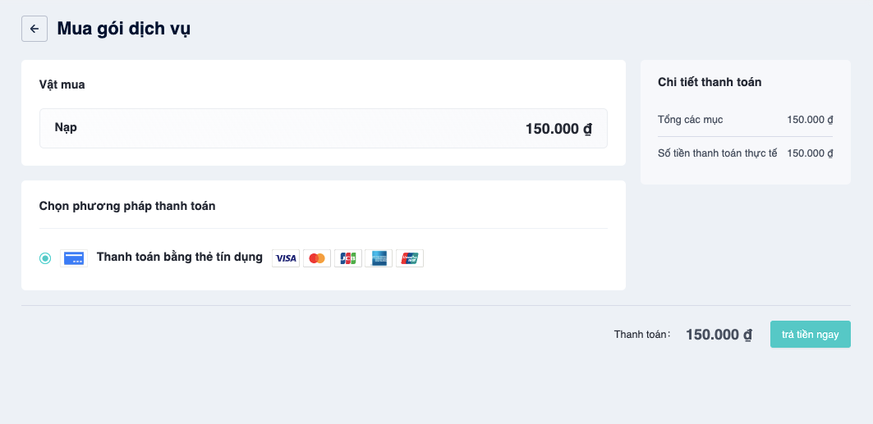Click the UnionPay card logo
The height and width of the screenshot is (424, 873).
click(410, 258)
